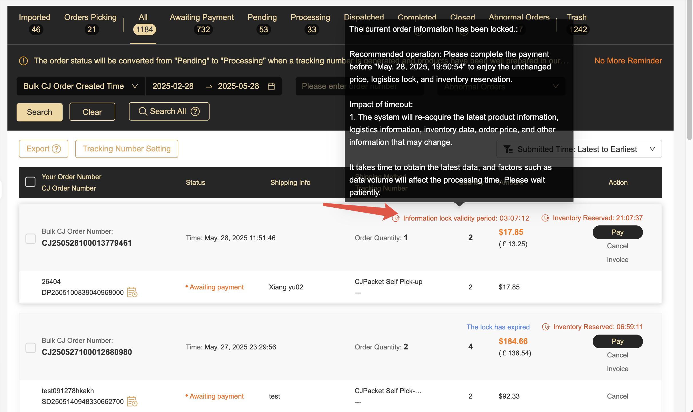Click the help icon in Export button
Viewport: 693px width, 412px height.
(56, 149)
